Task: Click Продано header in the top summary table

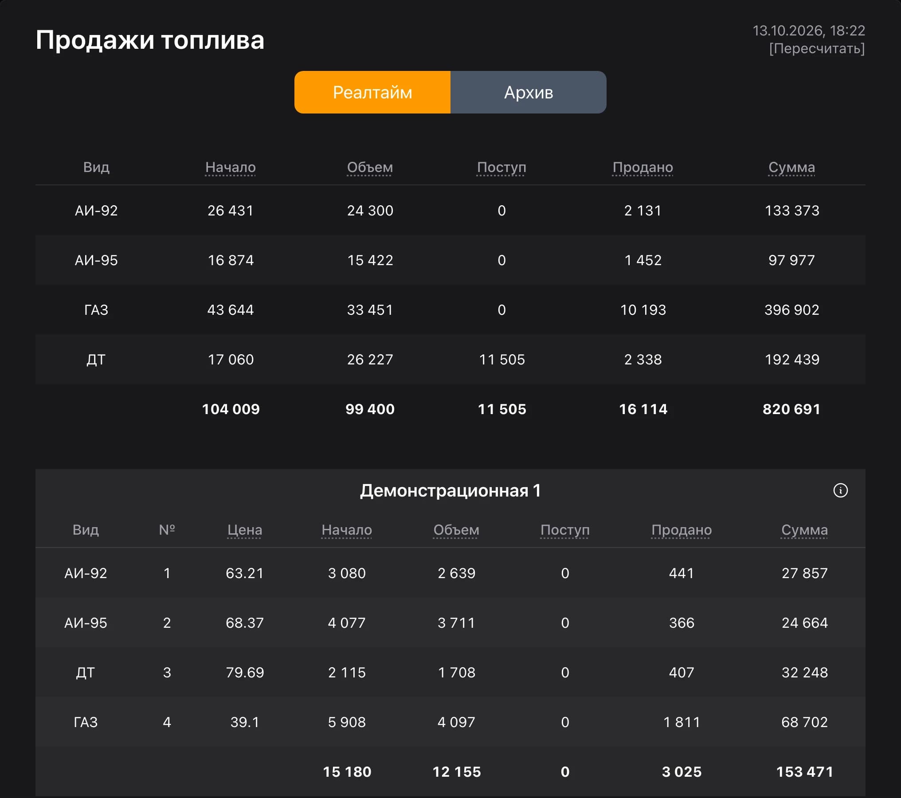Action: coord(643,167)
